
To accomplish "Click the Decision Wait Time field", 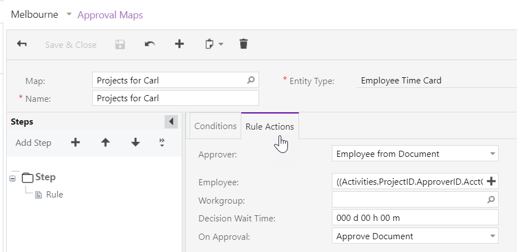I will click(x=414, y=218).
